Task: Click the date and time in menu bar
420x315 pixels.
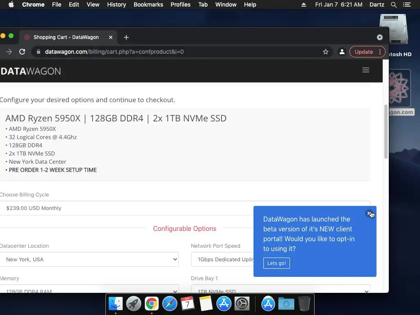Action: 338,5
